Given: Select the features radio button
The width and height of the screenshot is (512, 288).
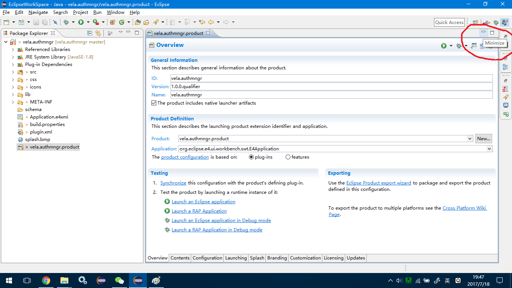Looking at the screenshot, I should [288, 157].
